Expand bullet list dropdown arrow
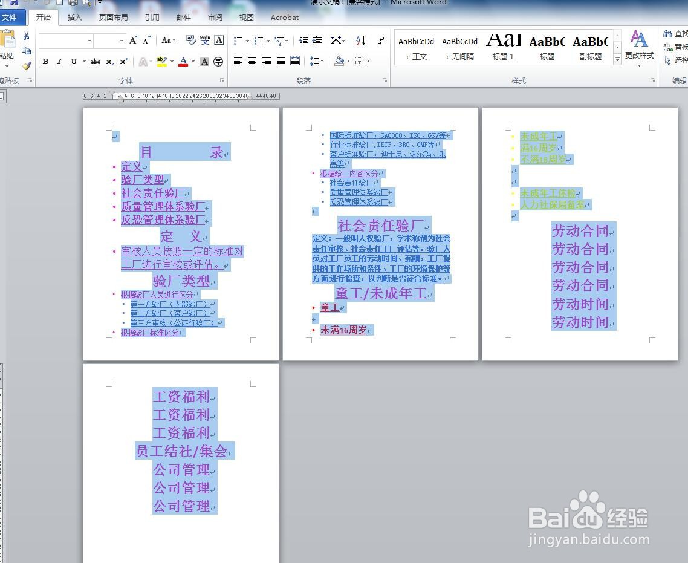Image resolution: width=688 pixels, height=563 pixels. [x=247, y=41]
